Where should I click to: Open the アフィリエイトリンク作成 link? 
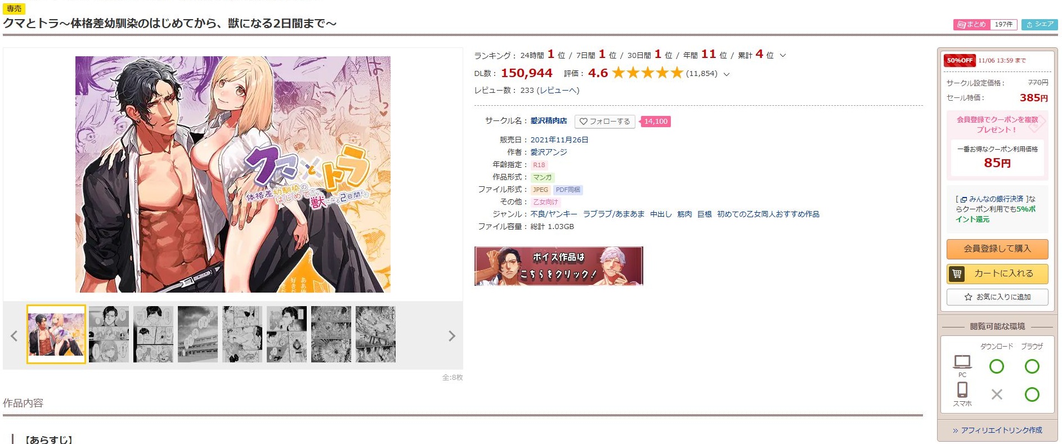coord(998,430)
